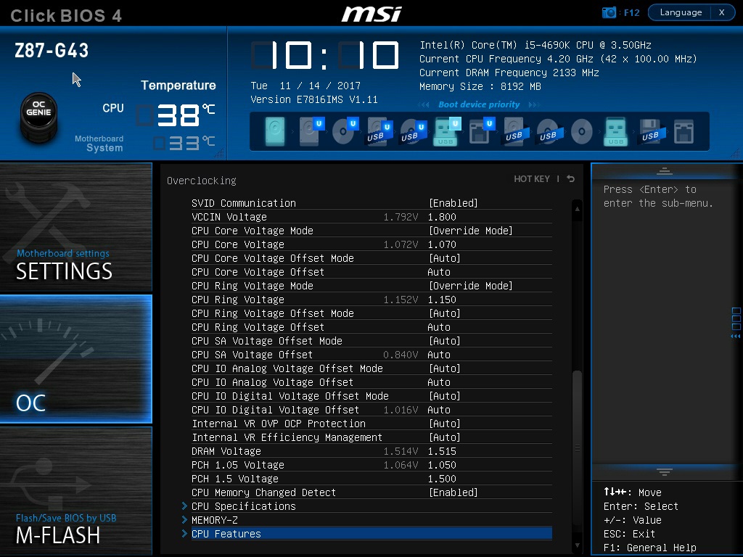Click the Overclocking page title

tap(202, 181)
